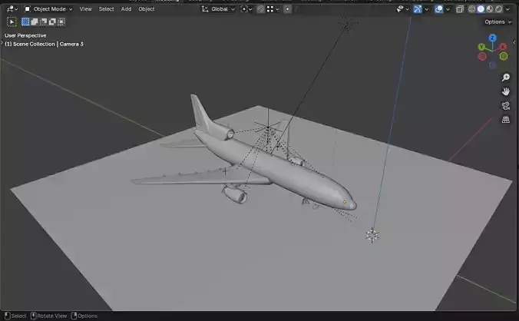Click the red X axis gizmo
The height and width of the screenshot is (321, 519).
(503, 47)
